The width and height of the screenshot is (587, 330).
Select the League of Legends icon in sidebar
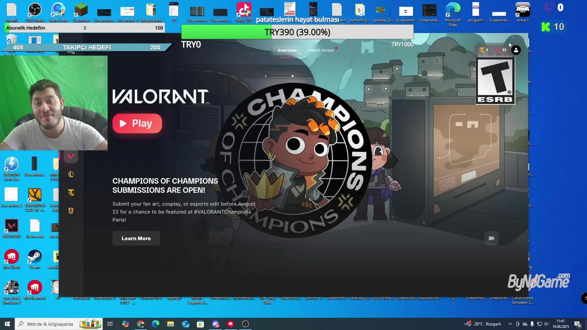point(71,174)
